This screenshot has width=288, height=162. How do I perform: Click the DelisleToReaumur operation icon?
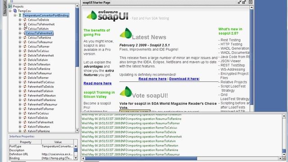coord(25,73)
